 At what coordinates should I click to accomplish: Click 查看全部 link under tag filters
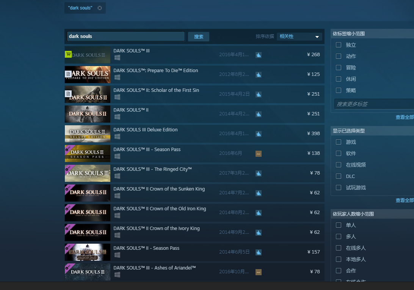click(405, 117)
